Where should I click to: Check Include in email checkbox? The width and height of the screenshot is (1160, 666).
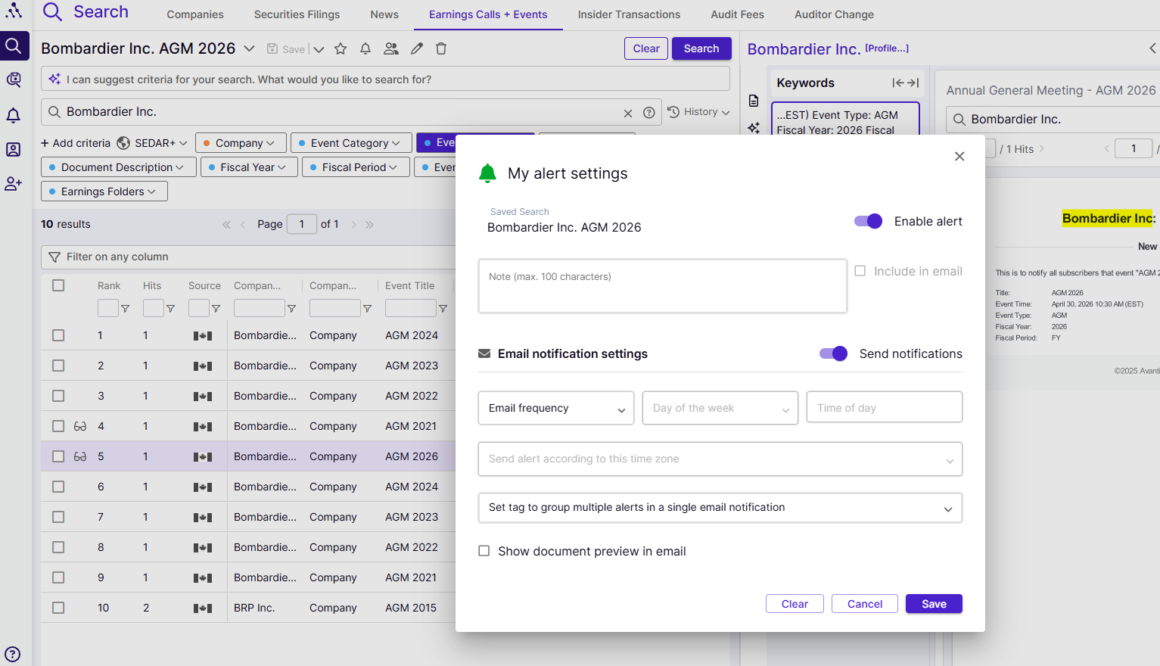(860, 271)
